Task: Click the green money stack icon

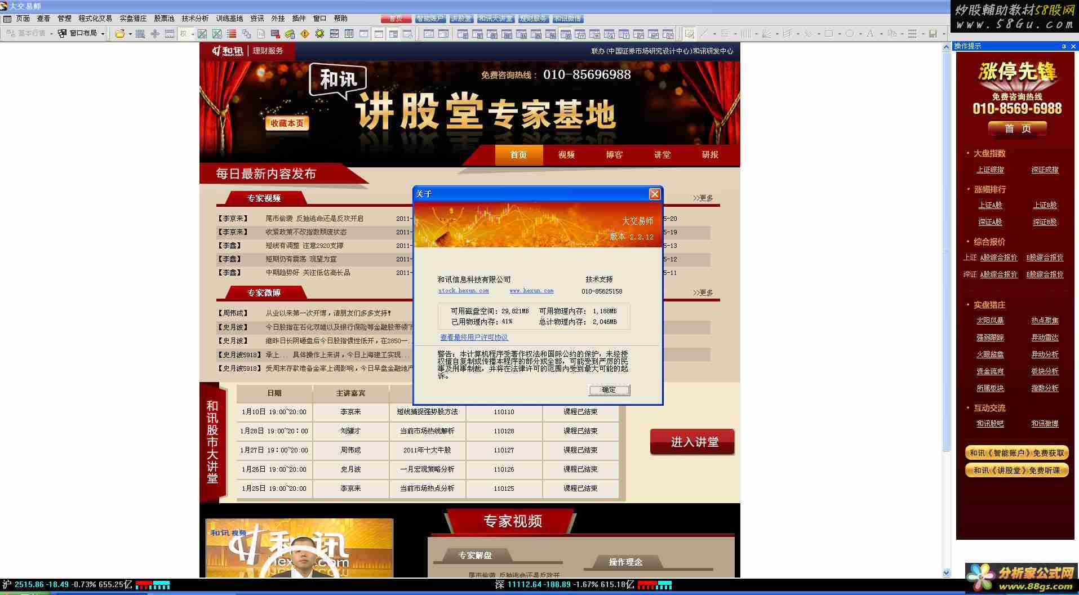Action: point(290,34)
